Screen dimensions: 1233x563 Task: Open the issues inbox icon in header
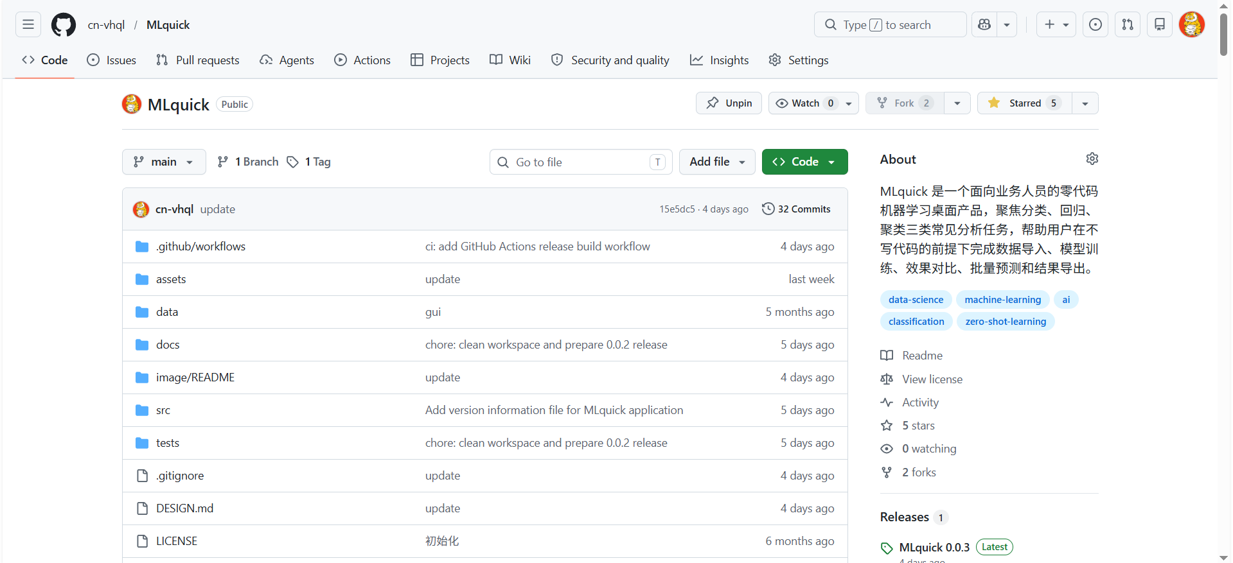[x=1096, y=24]
